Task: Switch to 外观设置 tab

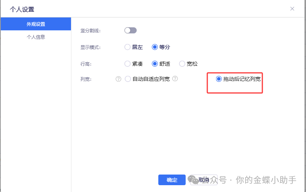Action: click(x=36, y=24)
